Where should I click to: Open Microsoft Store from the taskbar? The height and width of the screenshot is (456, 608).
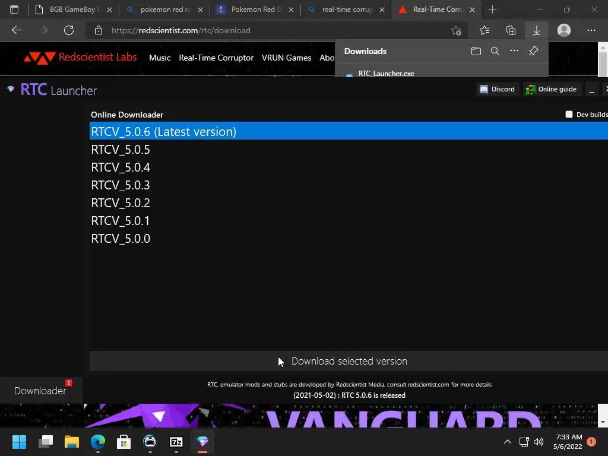point(123,442)
